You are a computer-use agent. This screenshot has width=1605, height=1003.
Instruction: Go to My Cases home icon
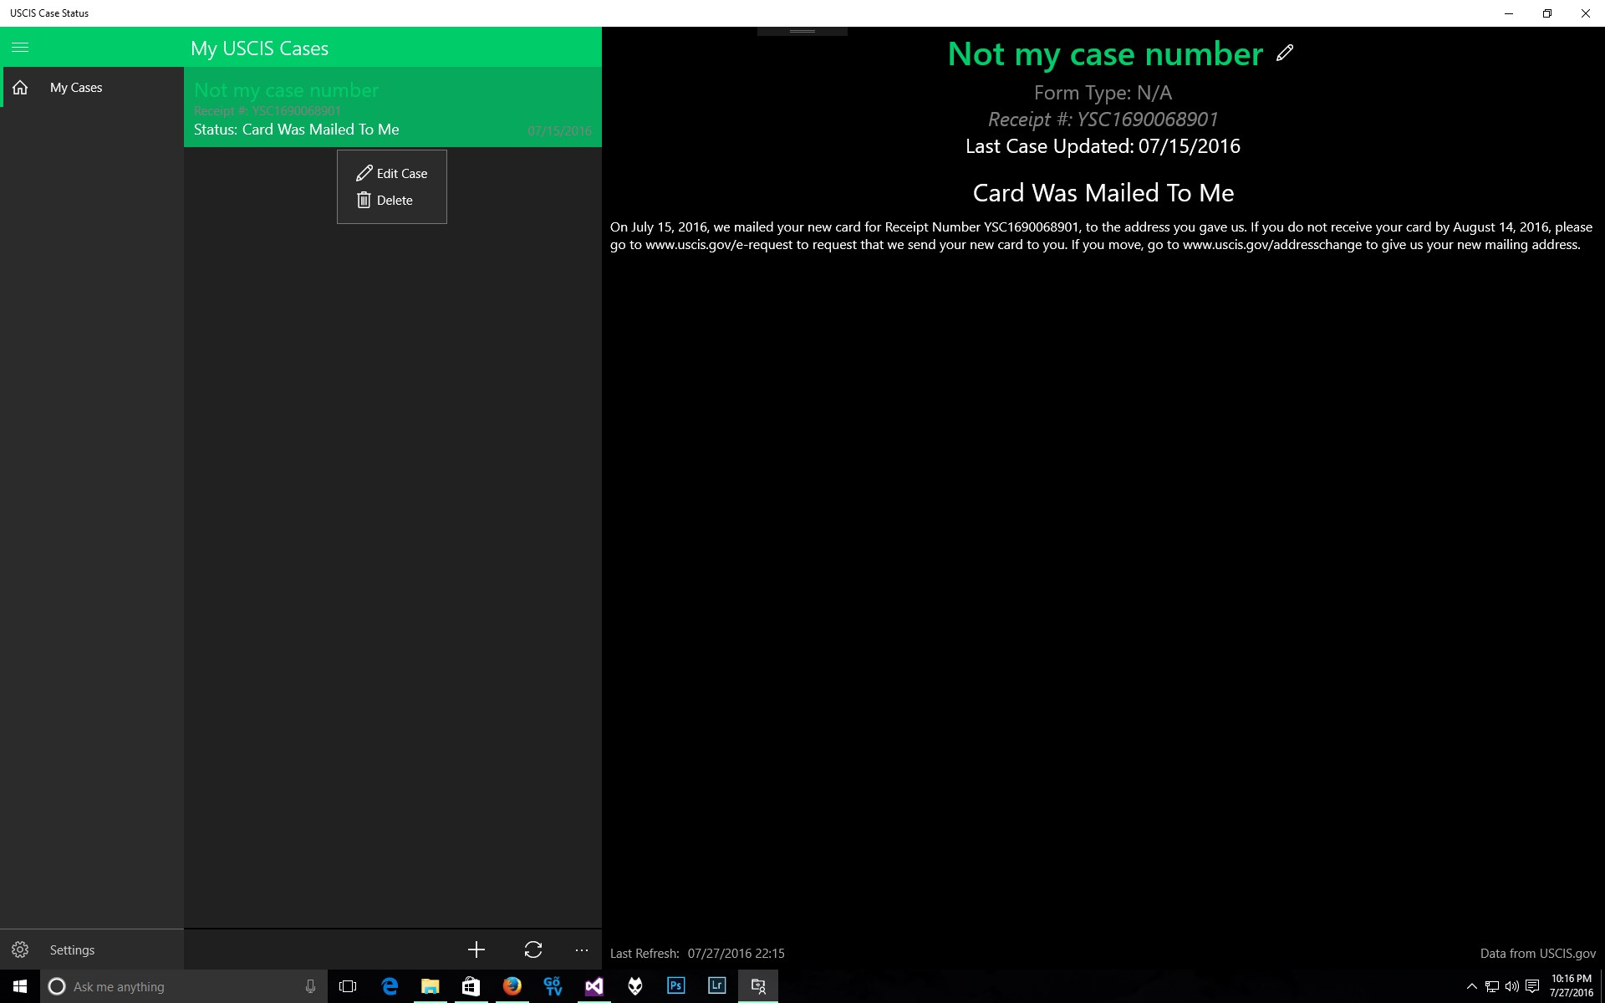[20, 88]
